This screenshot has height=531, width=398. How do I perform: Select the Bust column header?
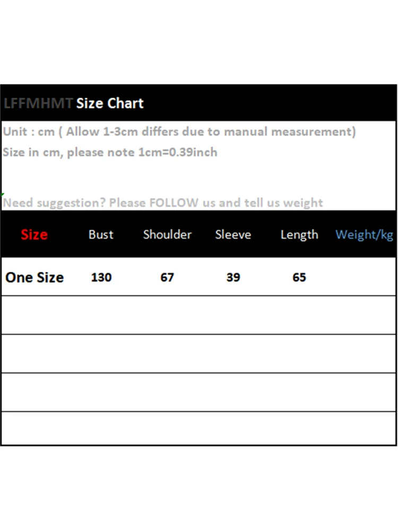click(101, 235)
